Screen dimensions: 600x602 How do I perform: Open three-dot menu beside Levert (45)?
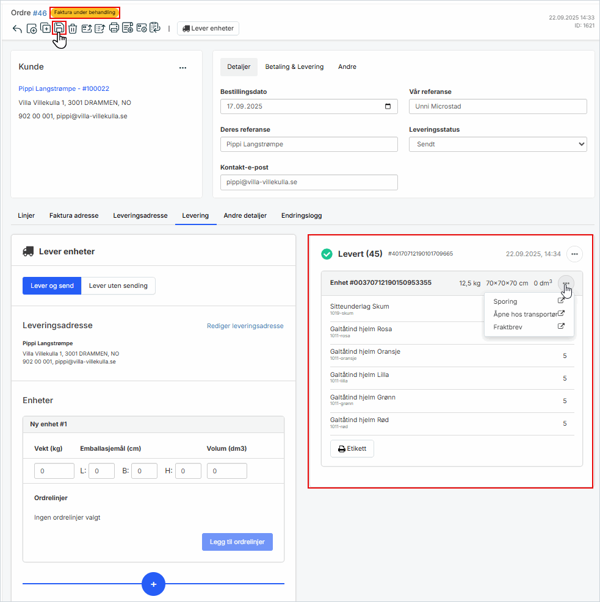pos(574,254)
